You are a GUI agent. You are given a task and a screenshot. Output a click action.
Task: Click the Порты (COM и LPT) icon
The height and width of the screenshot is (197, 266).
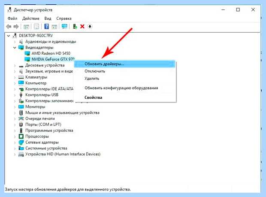tap(21, 124)
